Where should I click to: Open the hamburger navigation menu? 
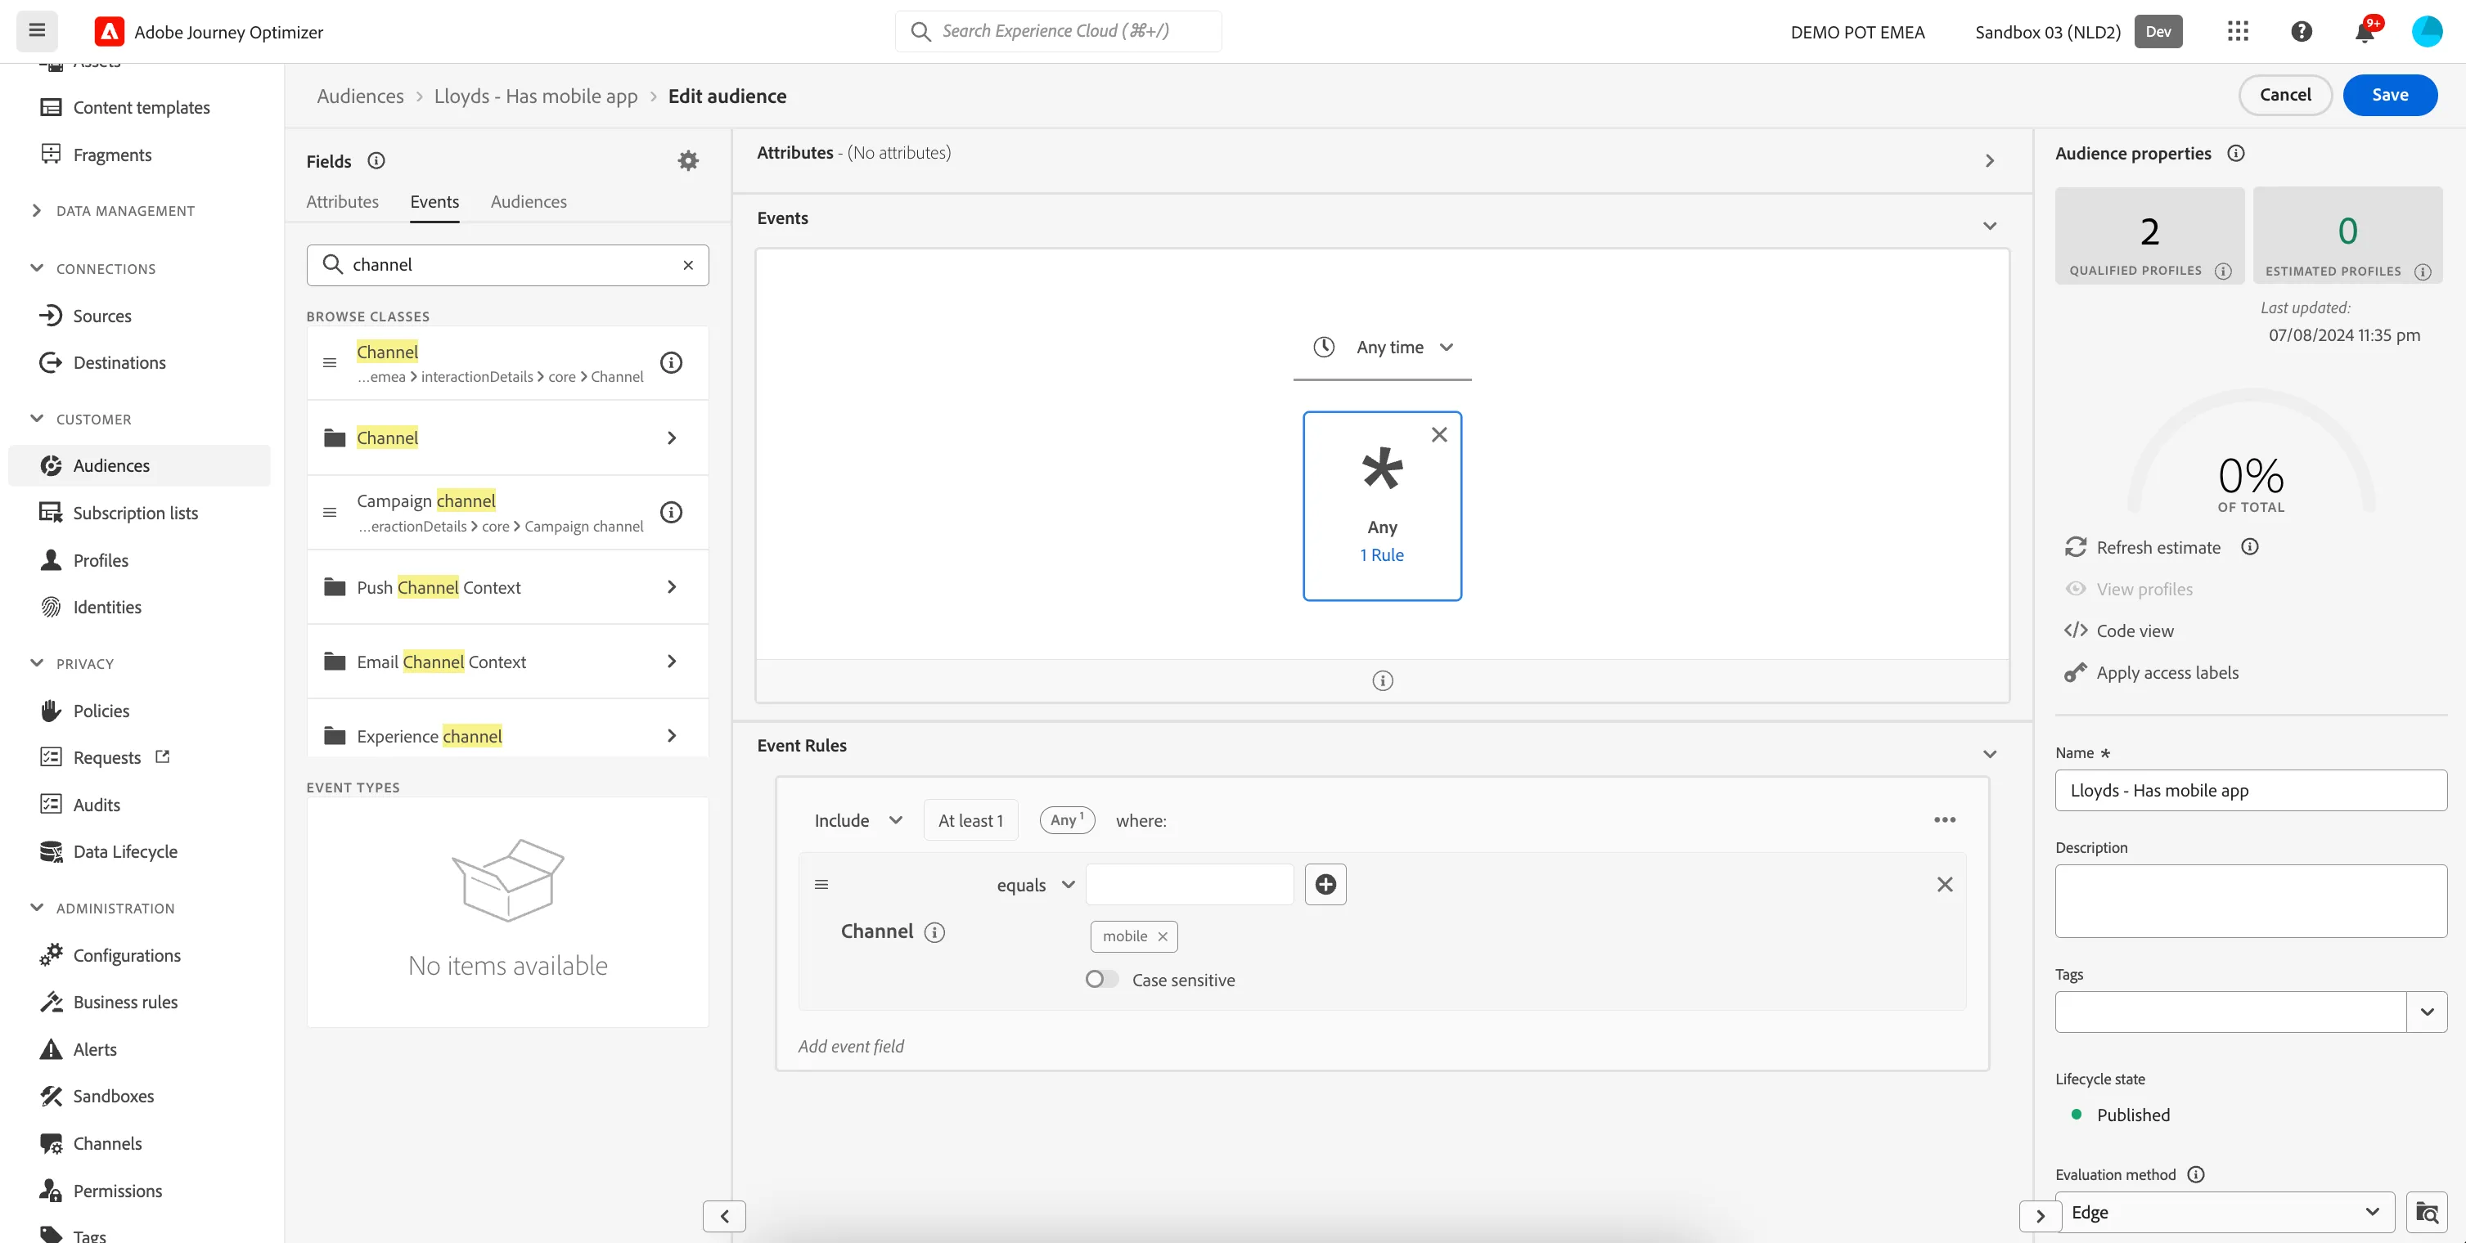(x=36, y=30)
